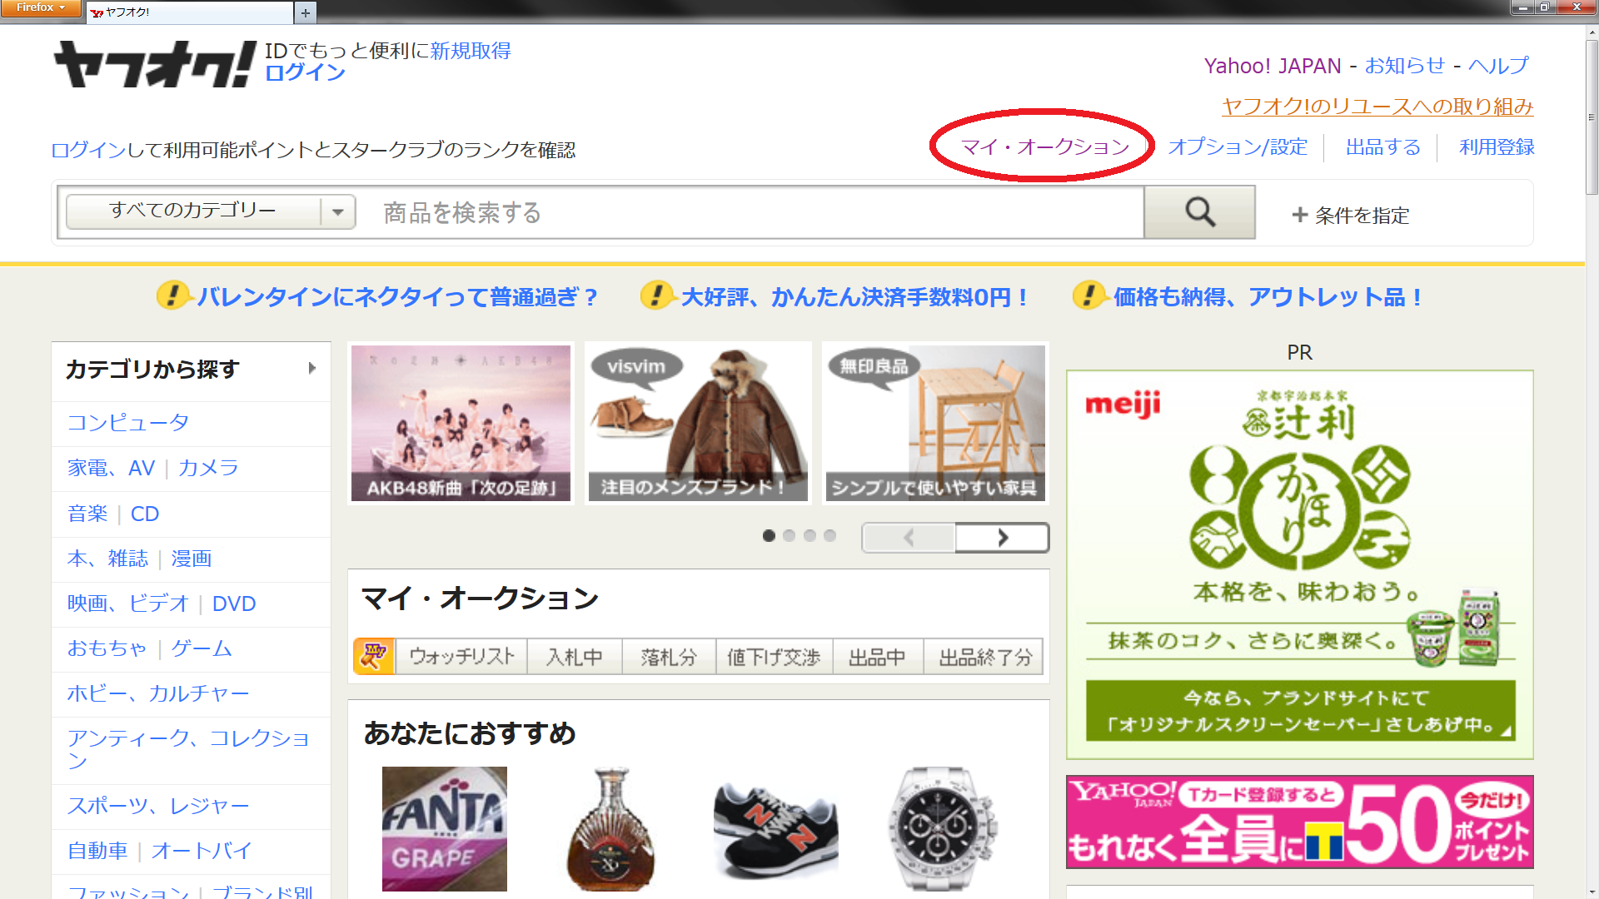Open the 価格も納得、アウトレット品! headline
This screenshot has height=899, width=1599.
(1268, 296)
